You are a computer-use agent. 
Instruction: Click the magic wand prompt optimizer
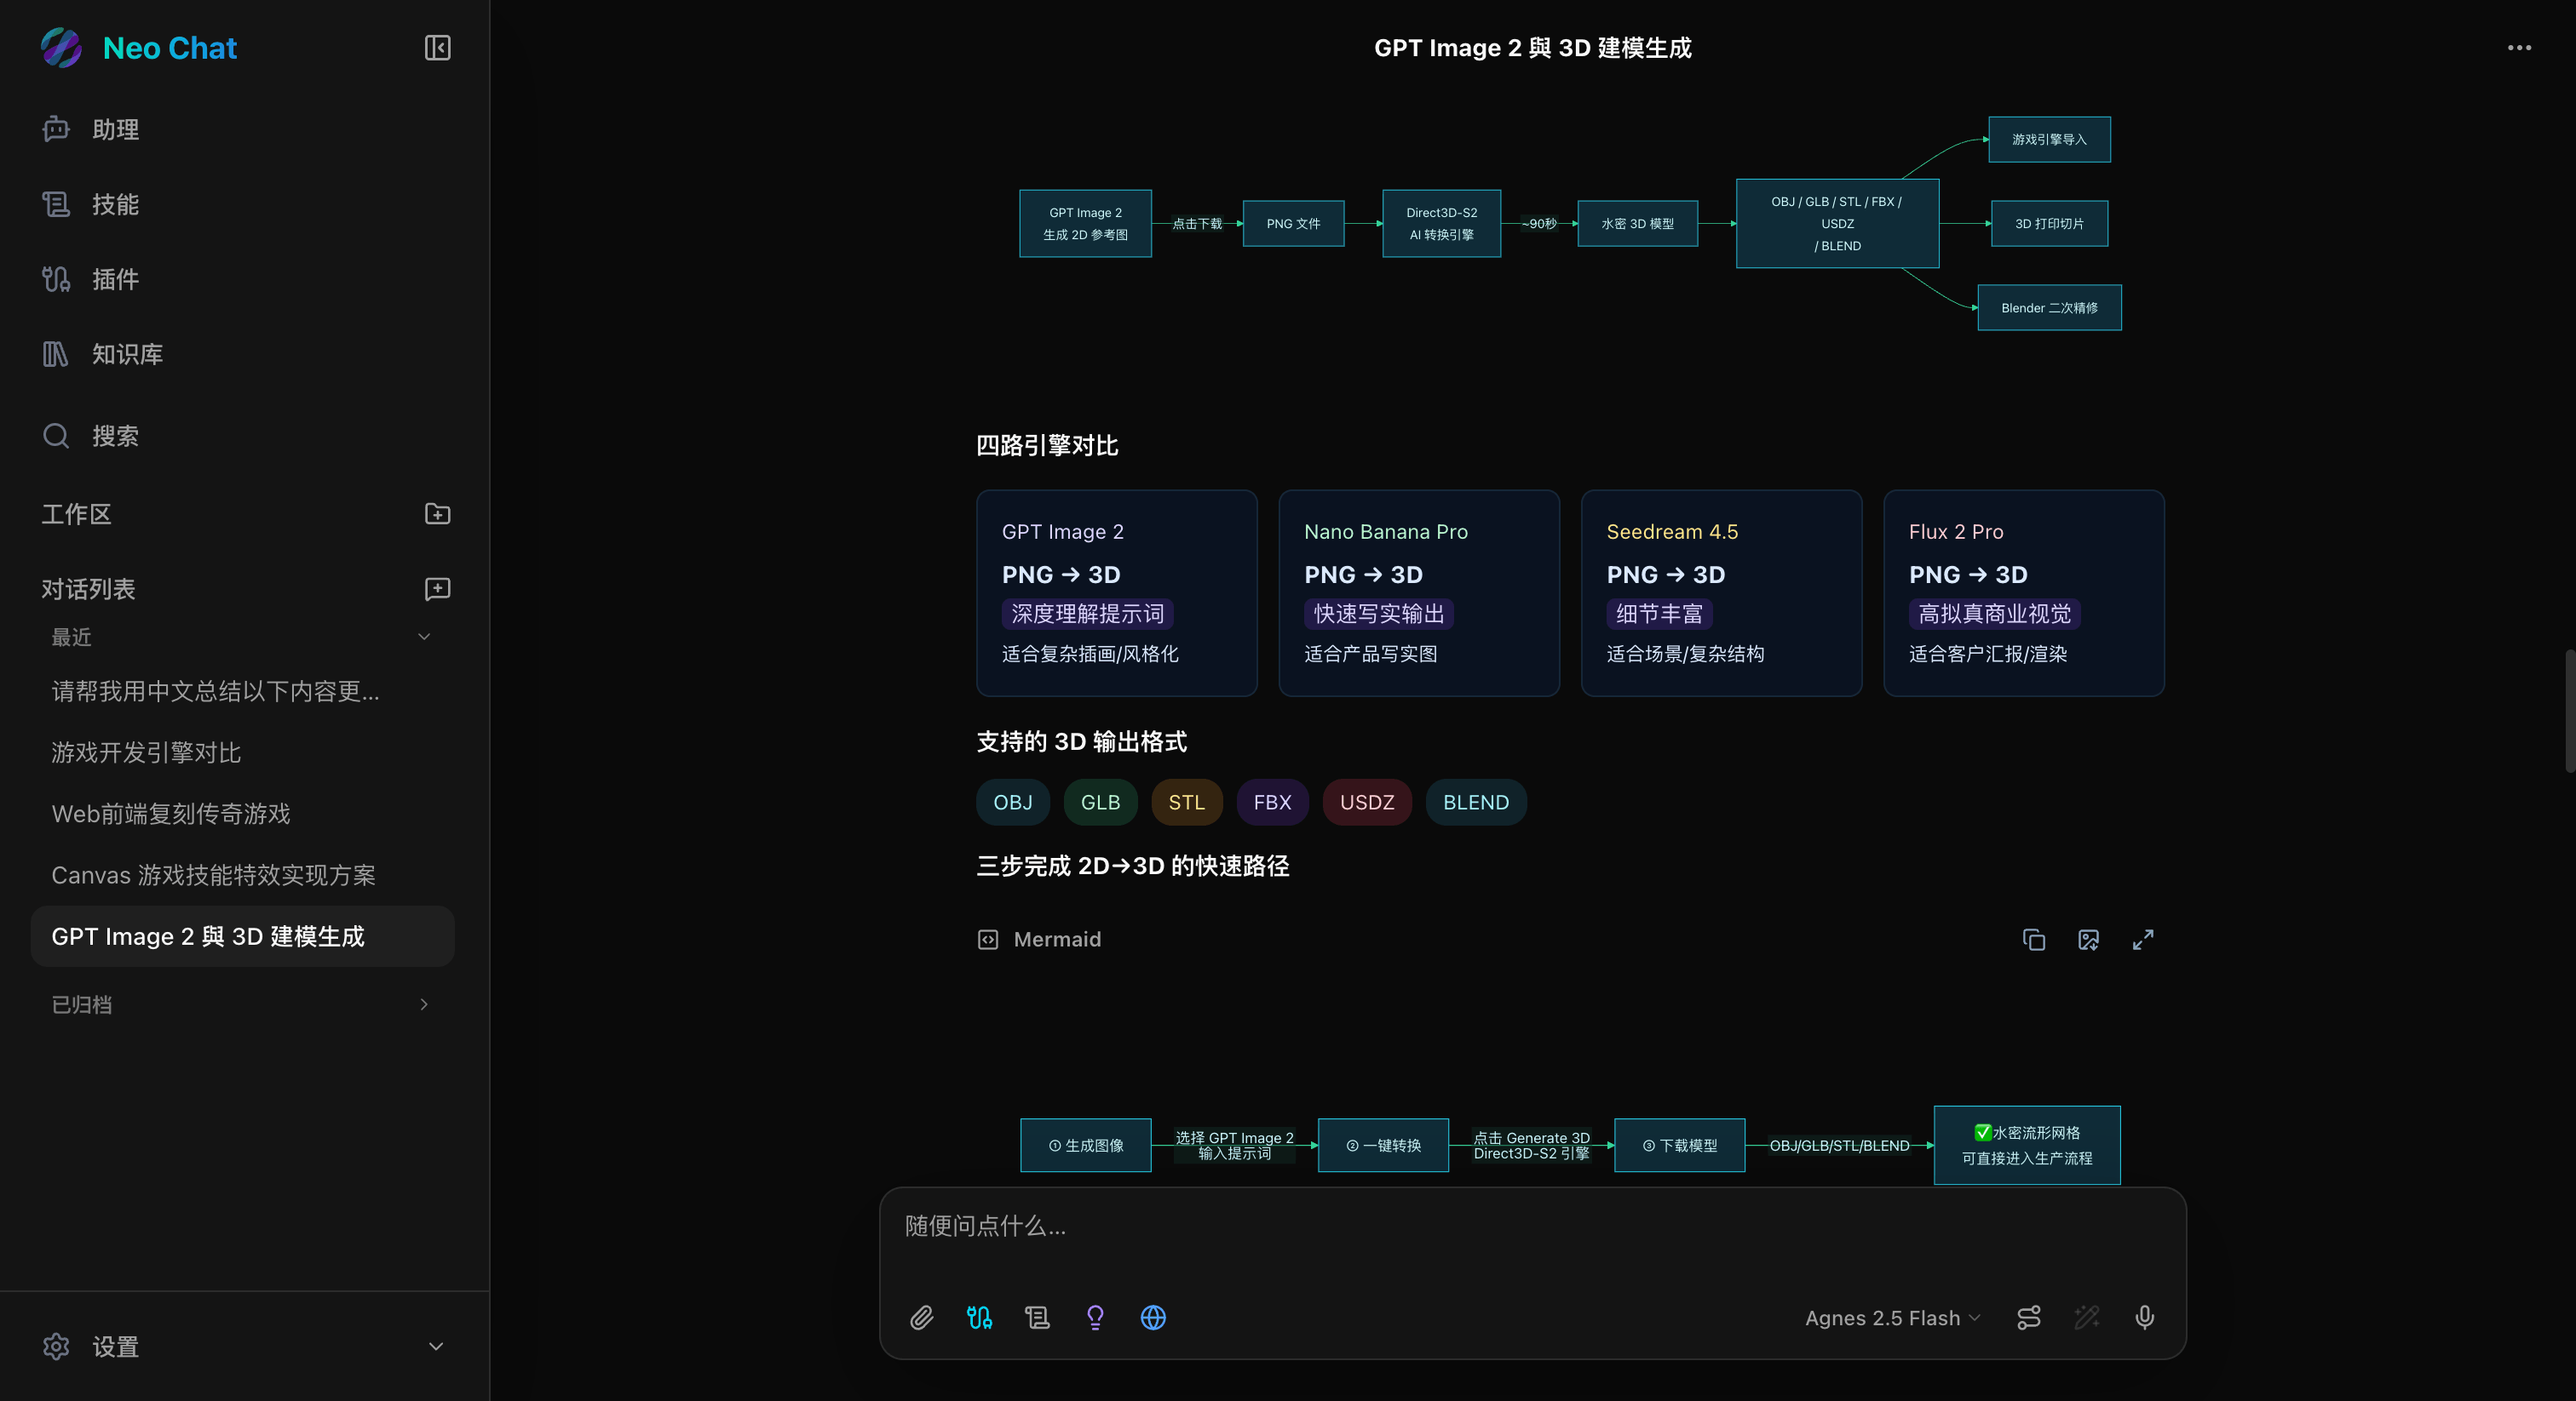point(2087,1317)
